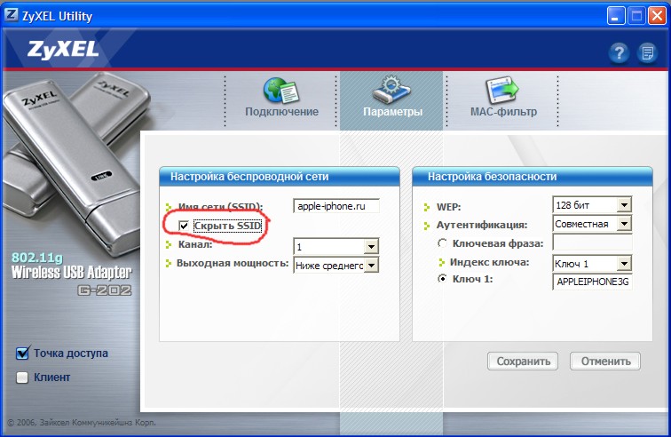Click the Аутентификация label
This screenshot has height=437, width=671.
tap(482, 225)
